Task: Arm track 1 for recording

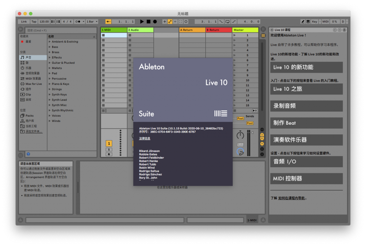Action: pyautogui.click(x=109, y=154)
